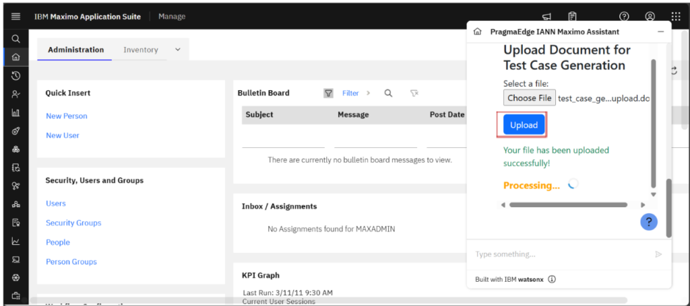690x306 pixels.
Task: Click the Bulletin Board filter funnel icon
Action: [x=328, y=93]
